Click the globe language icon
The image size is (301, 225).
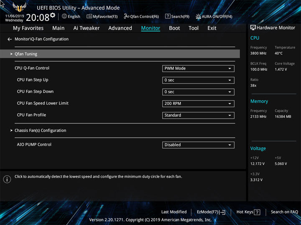(x=64, y=16)
